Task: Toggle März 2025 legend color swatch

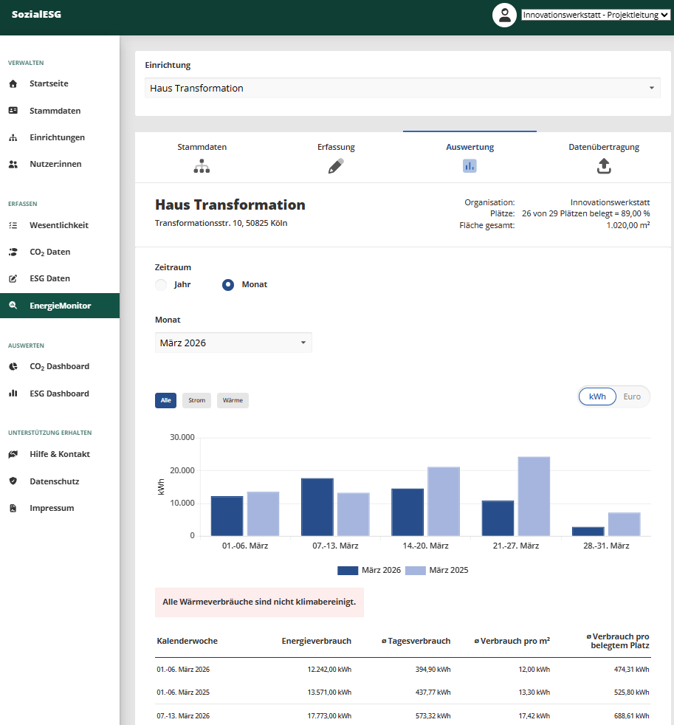Action: (x=415, y=571)
